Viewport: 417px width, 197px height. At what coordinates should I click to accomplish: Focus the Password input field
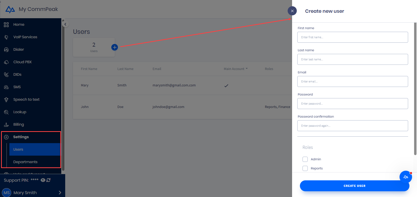click(353, 104)
